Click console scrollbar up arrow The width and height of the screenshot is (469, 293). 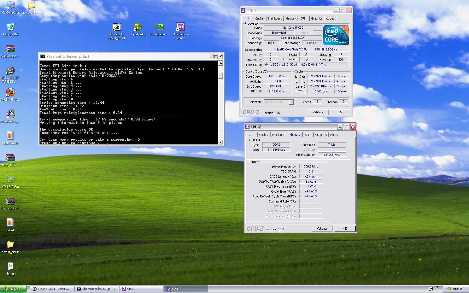point(221,63)
